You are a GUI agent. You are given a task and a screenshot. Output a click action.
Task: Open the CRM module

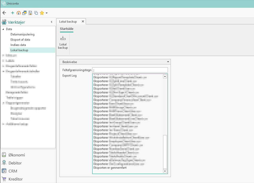pos(12,171)
